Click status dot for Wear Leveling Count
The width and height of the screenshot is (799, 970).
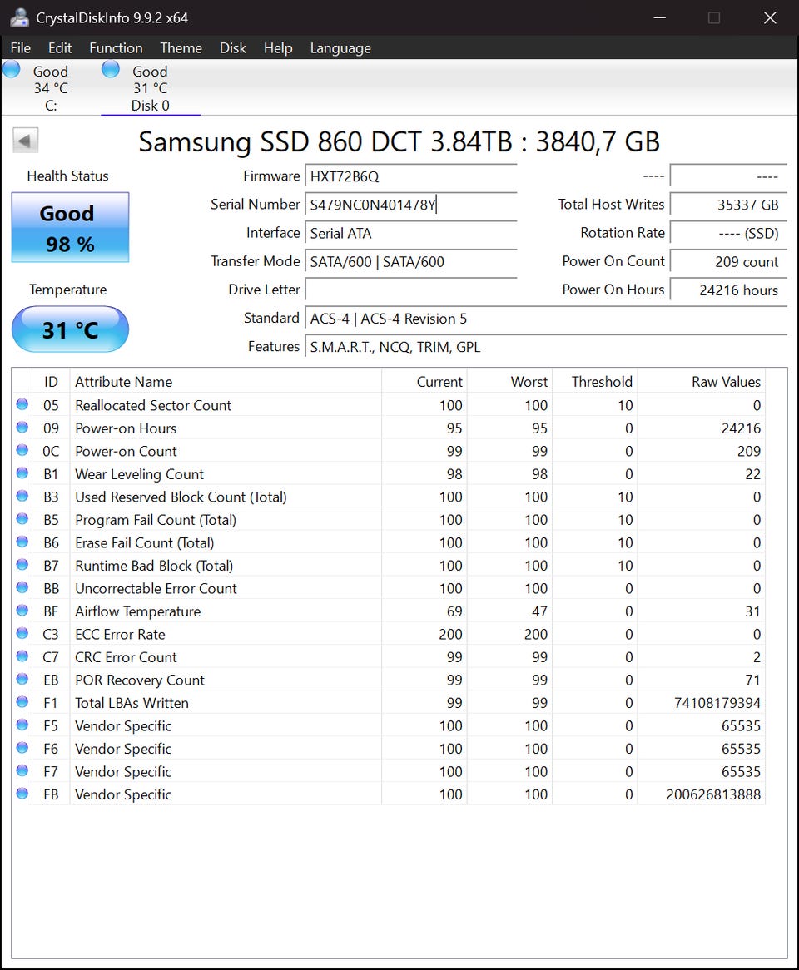pyautogui.click(x=22, y=473)
